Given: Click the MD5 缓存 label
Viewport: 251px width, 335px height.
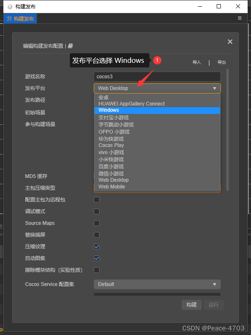Looking at the screenshot, I should coord(36,176).
